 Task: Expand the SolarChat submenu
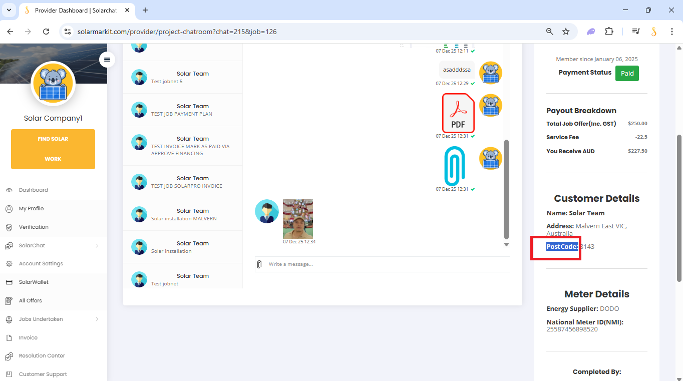coord(97,246)
